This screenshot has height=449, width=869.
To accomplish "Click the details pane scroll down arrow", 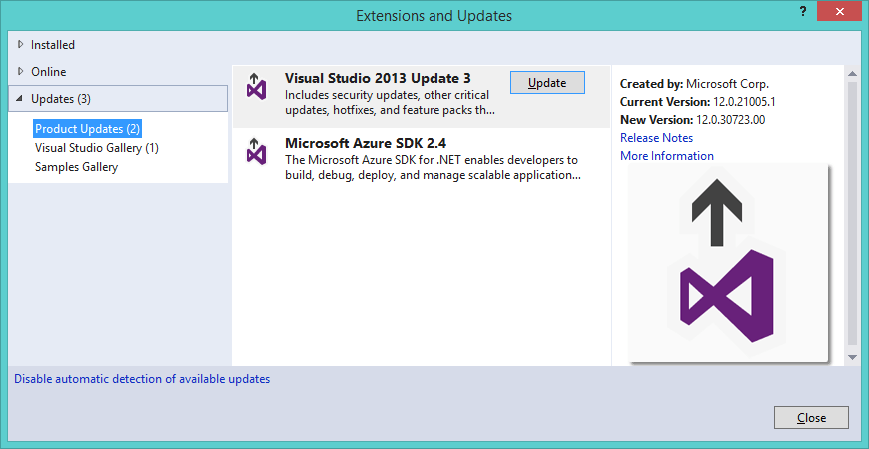I will 853,358.
